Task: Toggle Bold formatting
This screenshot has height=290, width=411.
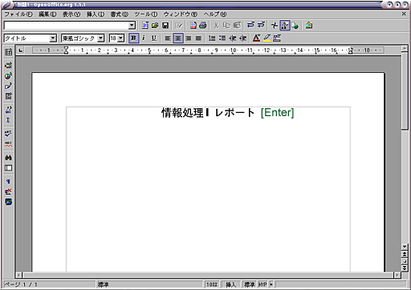Action: (x=133, y=38)
